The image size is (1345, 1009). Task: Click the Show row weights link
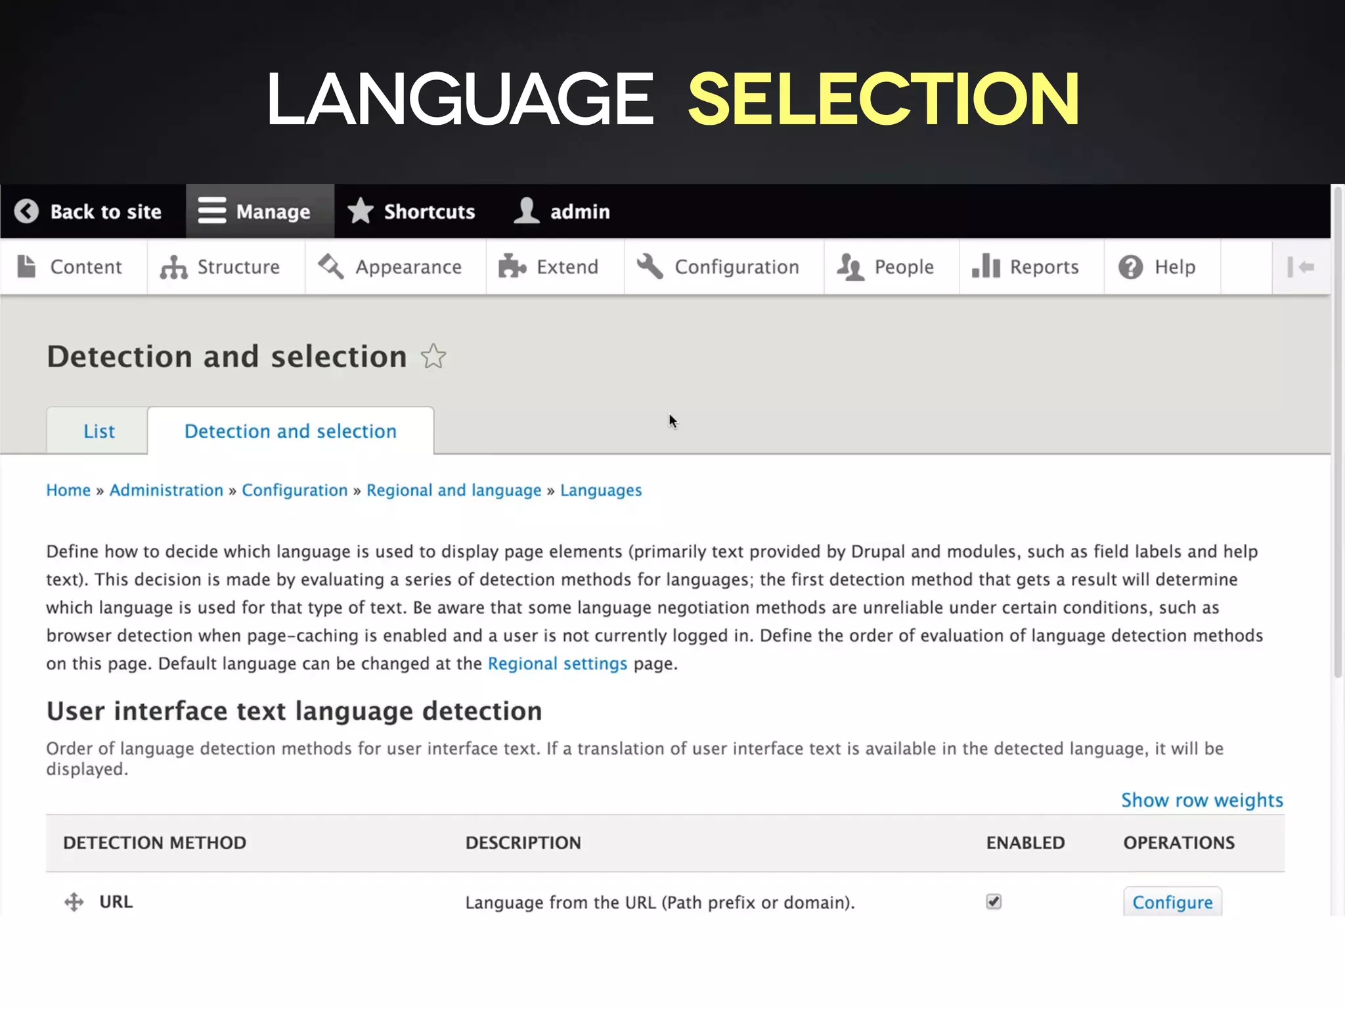click(1202, 800)
